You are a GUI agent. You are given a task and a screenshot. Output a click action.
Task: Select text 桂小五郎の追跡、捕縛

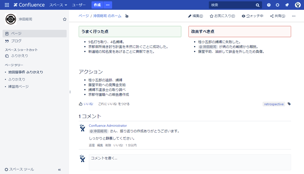tap(105, 80)
